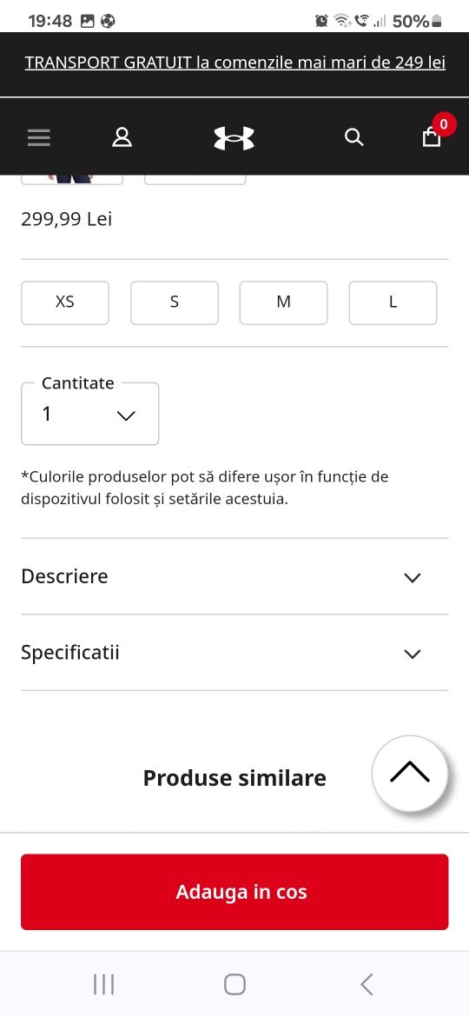Image resolution: width=469 pixels, height=1017 pixels.
Task: Tap the partially hidden product thumbnail
Action: point(72,179)
